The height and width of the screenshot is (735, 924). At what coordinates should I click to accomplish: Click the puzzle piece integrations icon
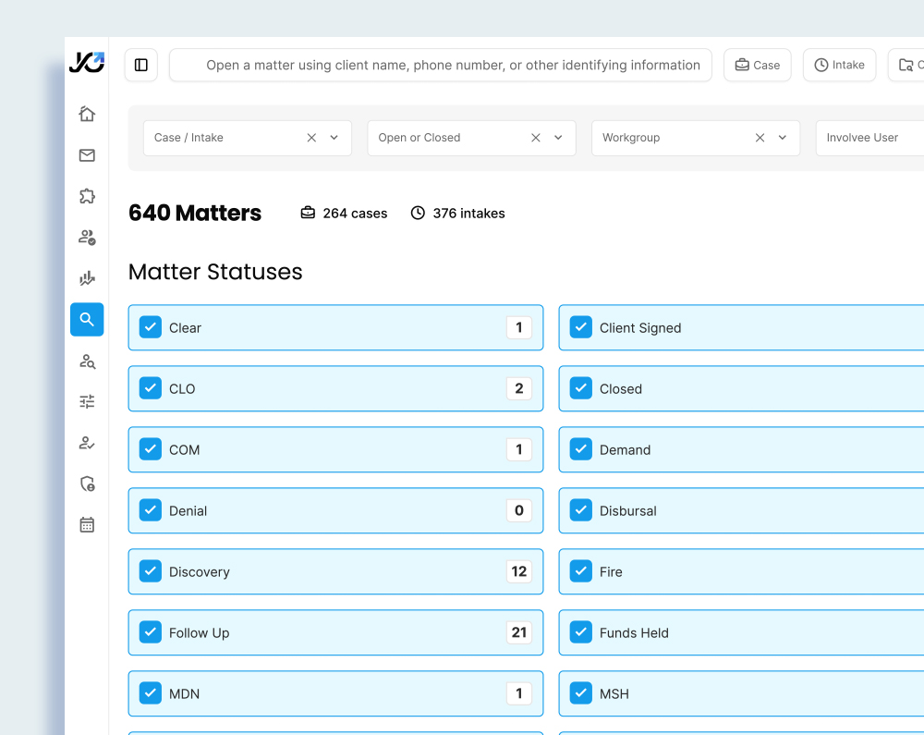[x=87, y=196]
